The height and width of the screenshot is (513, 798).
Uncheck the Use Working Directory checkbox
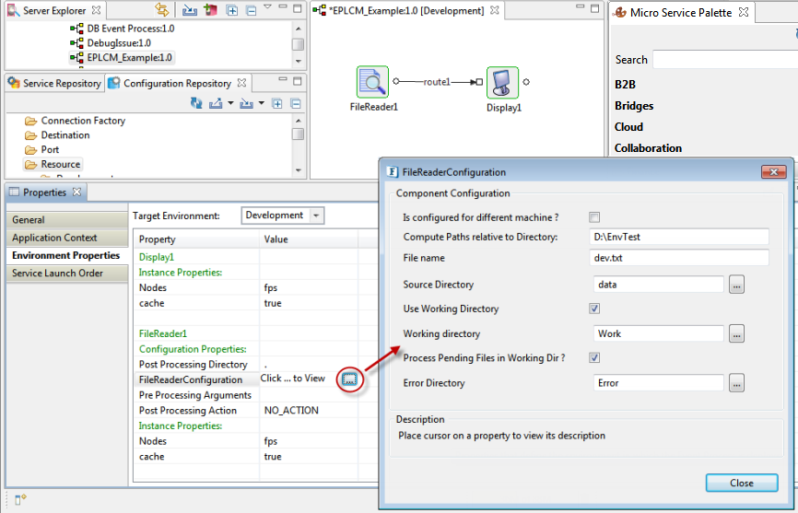click(x=594, y=309)
